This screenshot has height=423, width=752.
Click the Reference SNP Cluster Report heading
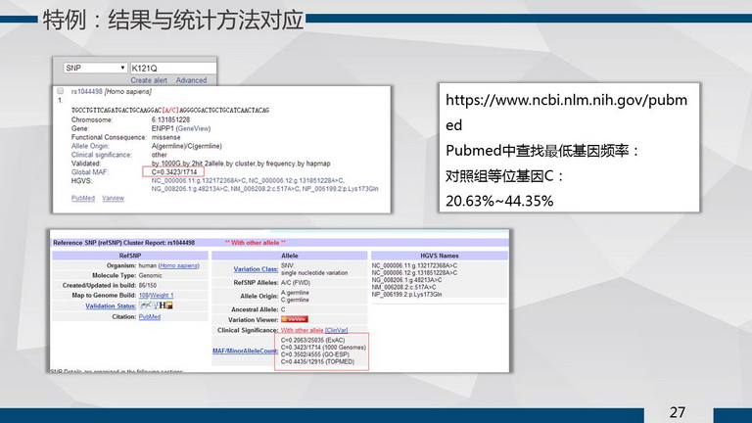pyautogui.click(x=123, y=243)
